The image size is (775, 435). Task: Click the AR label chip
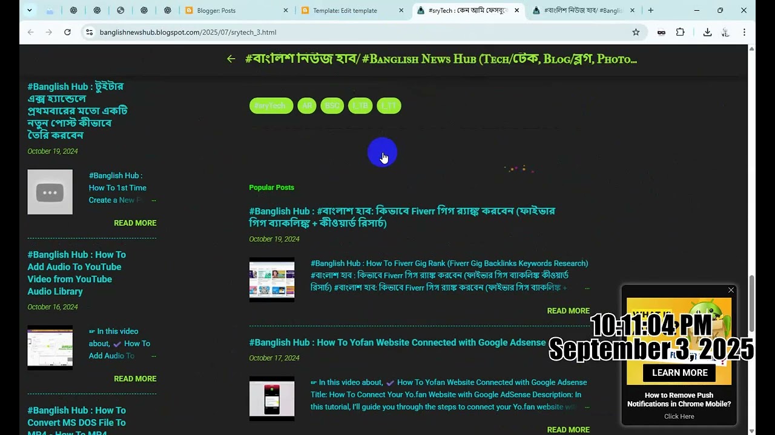coord(307,106)
